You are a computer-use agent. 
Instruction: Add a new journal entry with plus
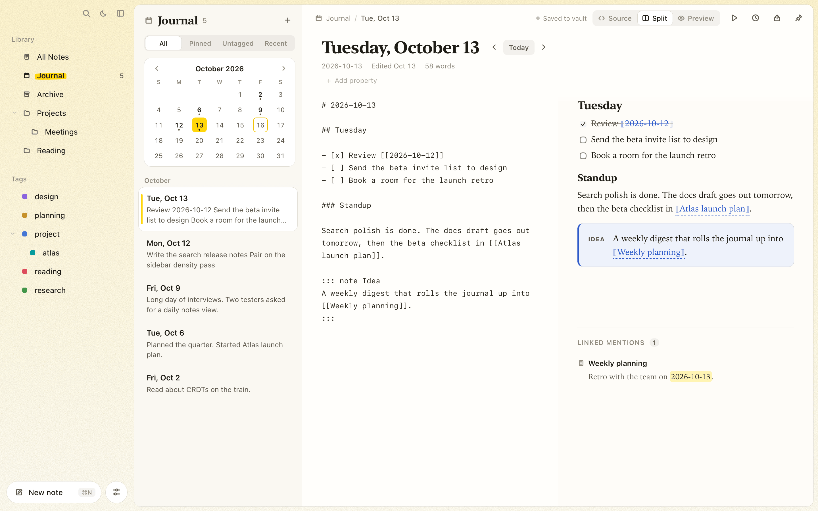pos(288,20)
